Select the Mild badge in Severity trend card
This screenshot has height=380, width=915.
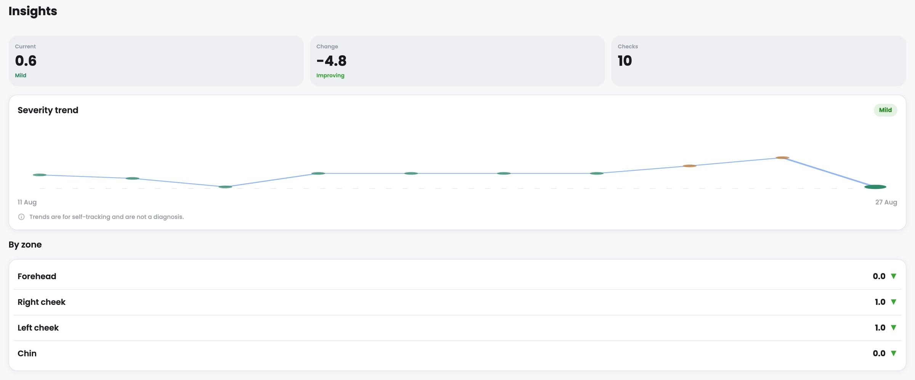pyautogui.click(x=885, y=110)
